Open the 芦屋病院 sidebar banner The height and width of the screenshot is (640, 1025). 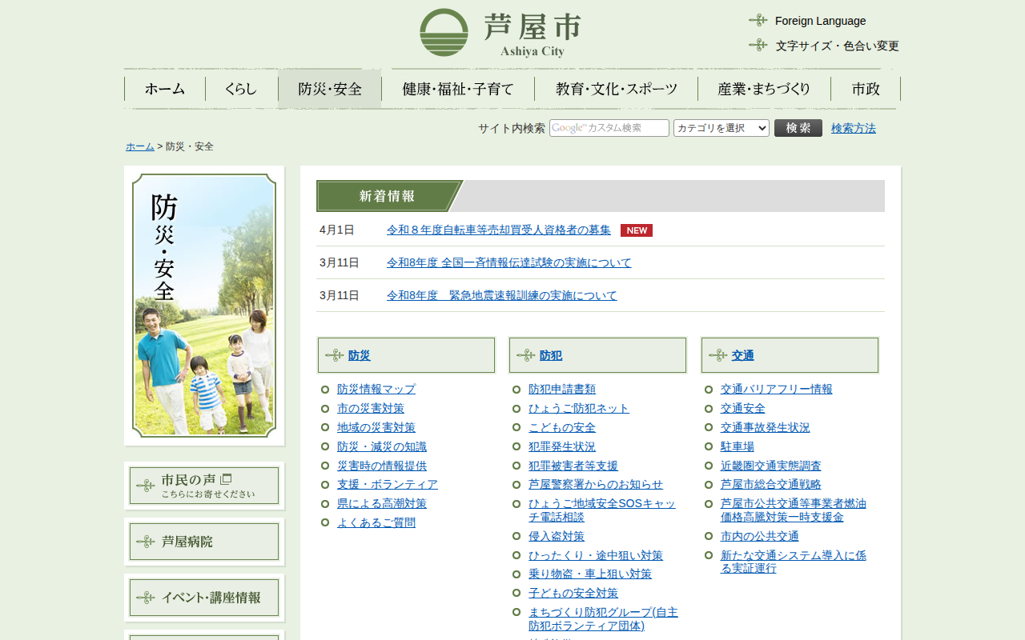pos(204,542)
